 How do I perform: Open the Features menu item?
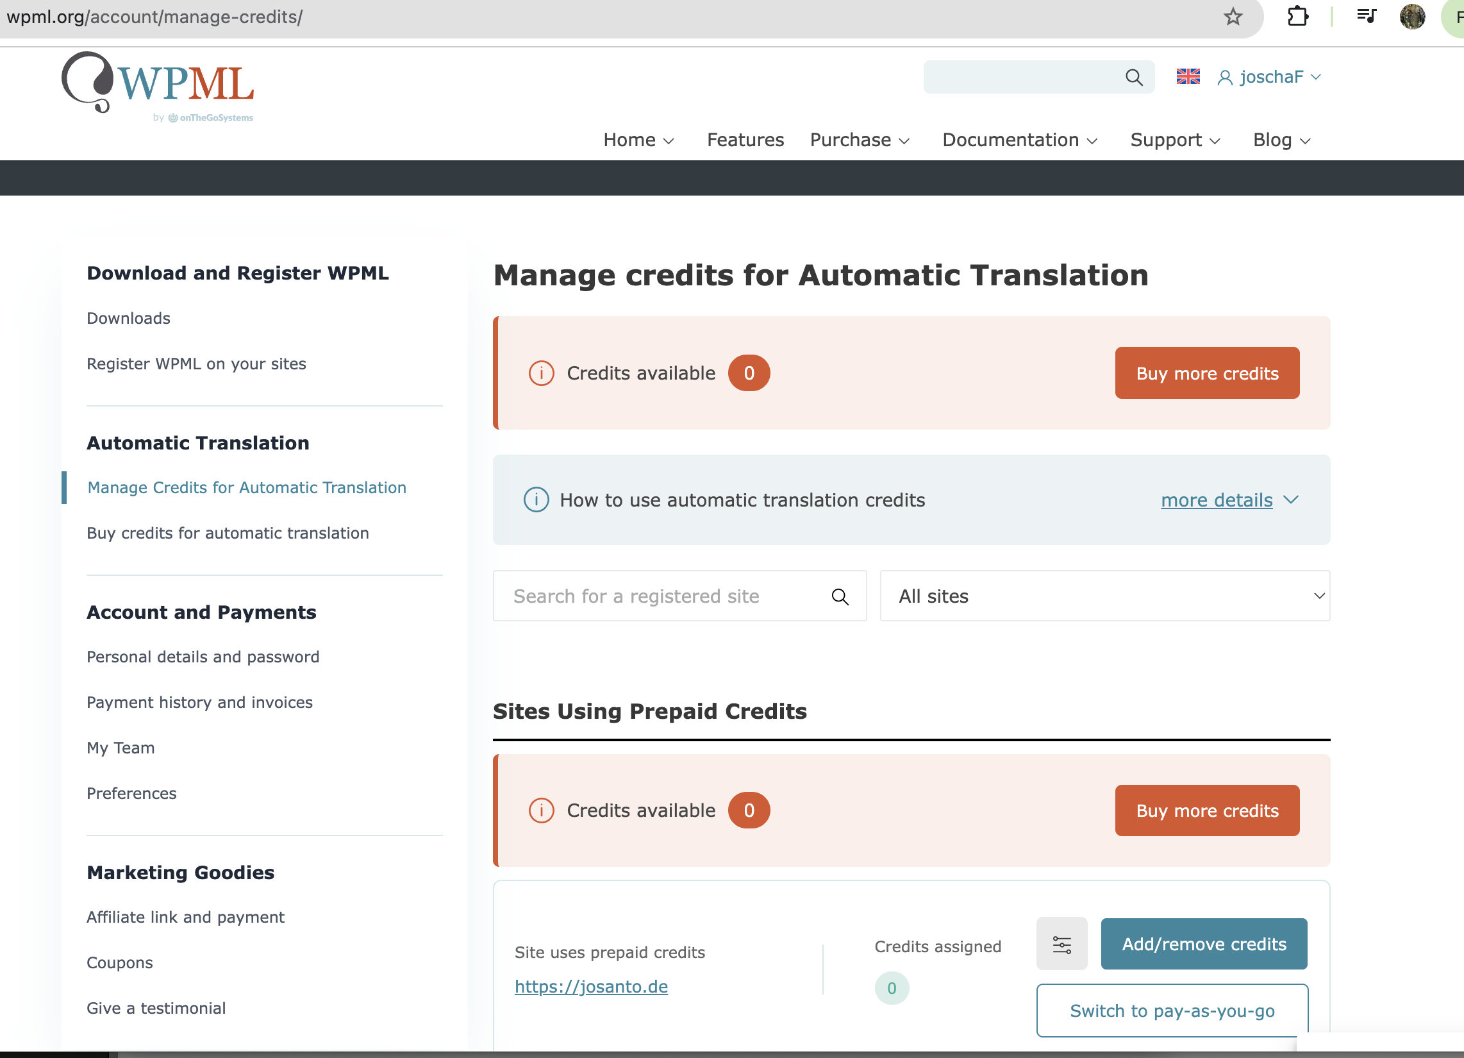point(745,140)
